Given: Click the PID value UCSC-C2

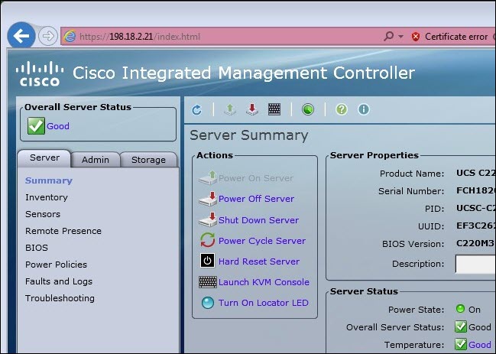Looking at the screenshot, I should [x=475, y=208].
